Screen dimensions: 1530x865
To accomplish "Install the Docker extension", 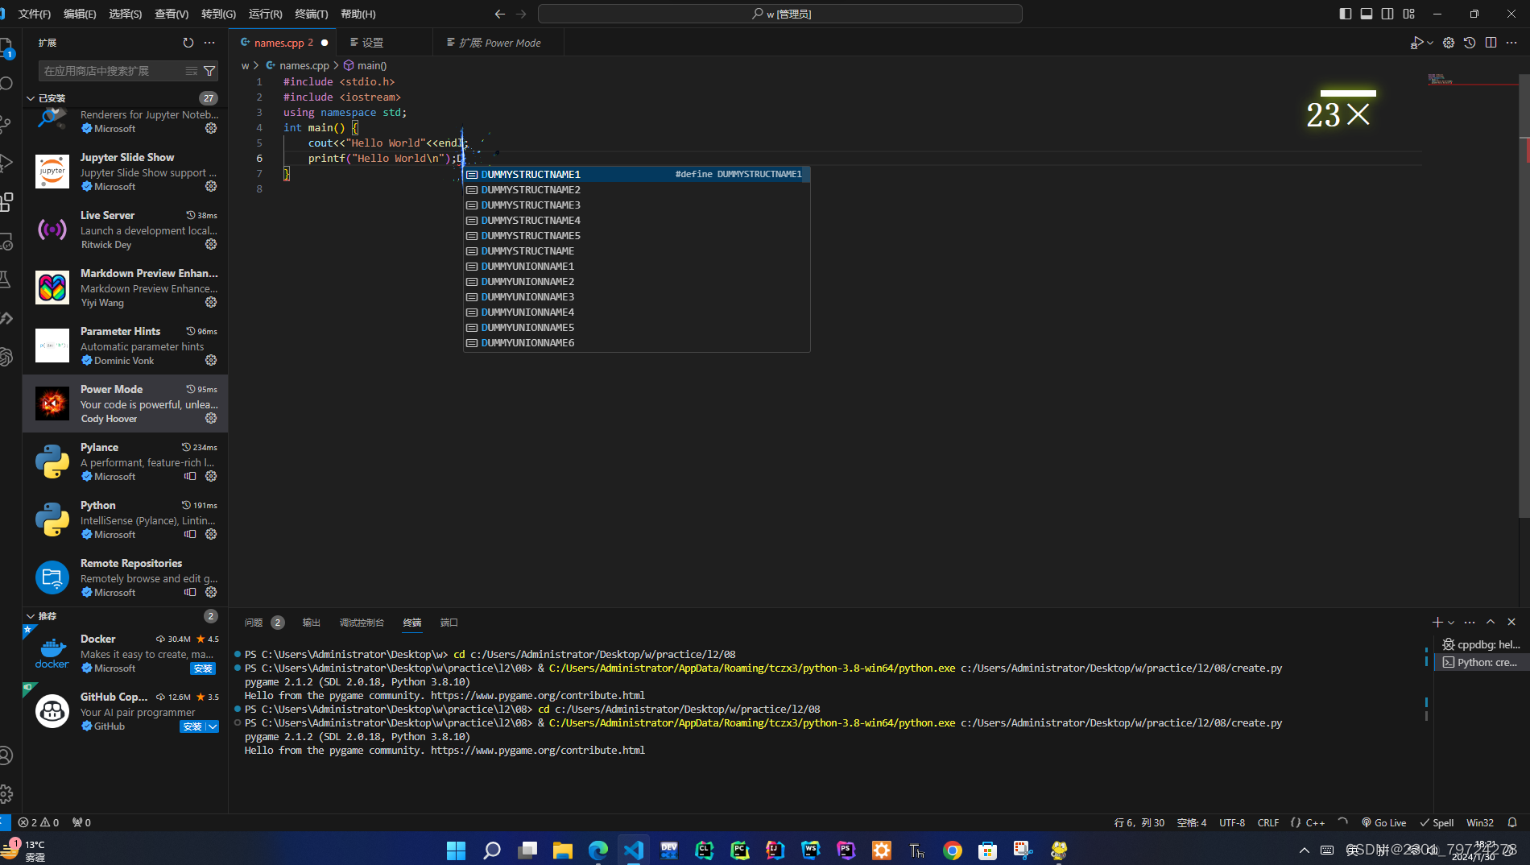I will 203,668.
